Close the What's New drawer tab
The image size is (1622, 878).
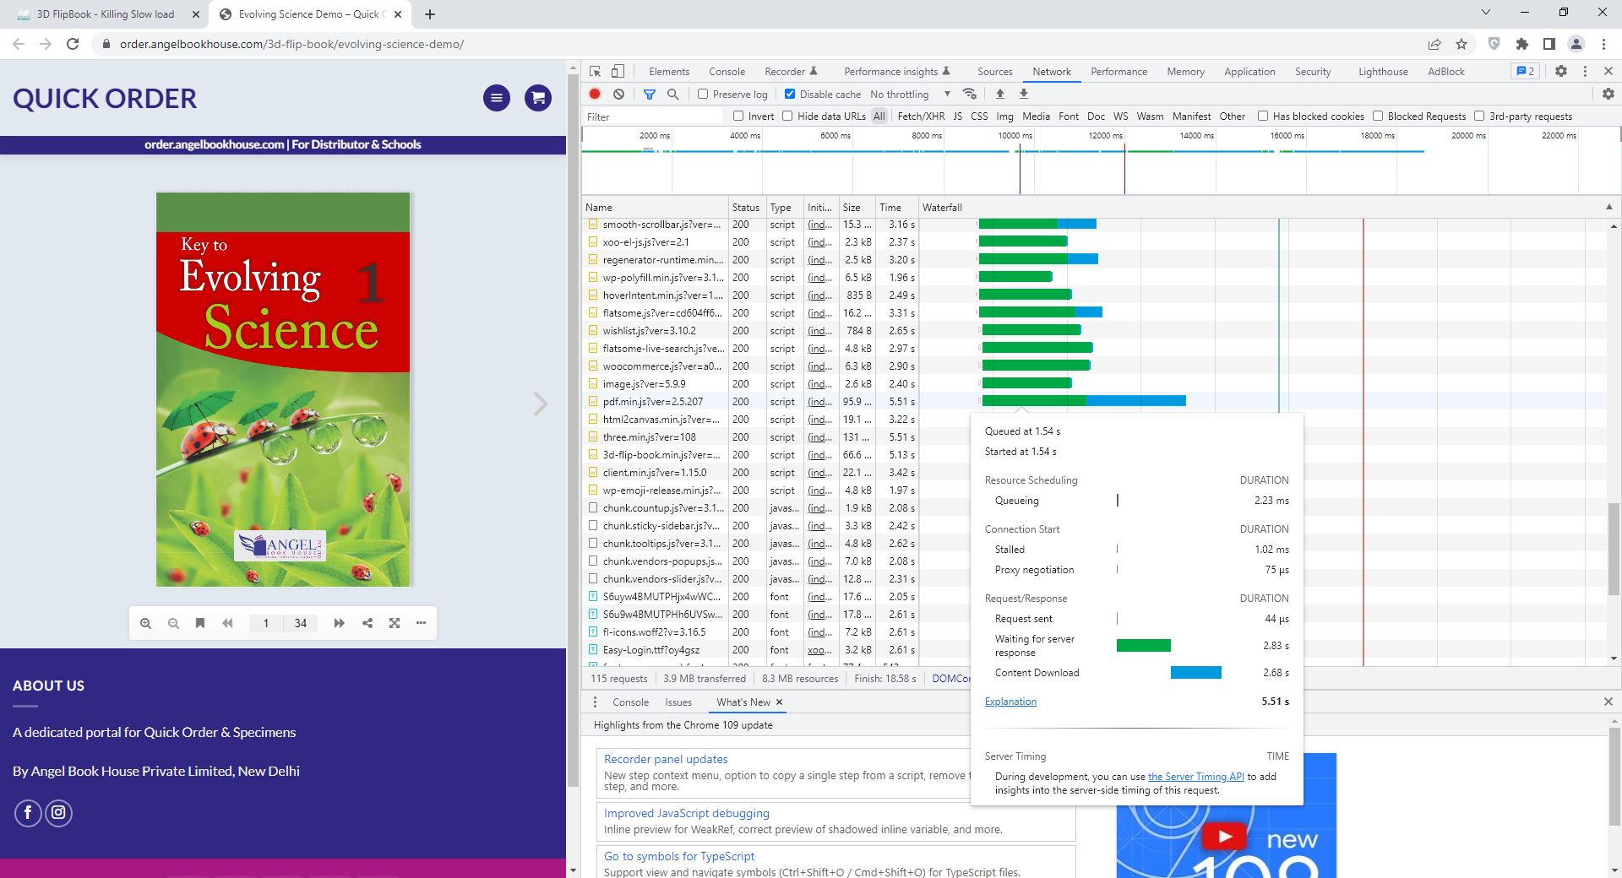pos(779,702)
